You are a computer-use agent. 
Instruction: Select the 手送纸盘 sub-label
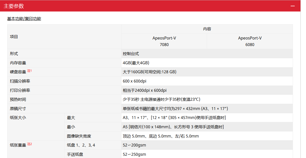75,154
